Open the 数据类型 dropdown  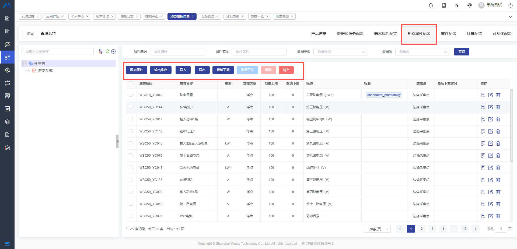pyautogui.click(x=341, y=52)
